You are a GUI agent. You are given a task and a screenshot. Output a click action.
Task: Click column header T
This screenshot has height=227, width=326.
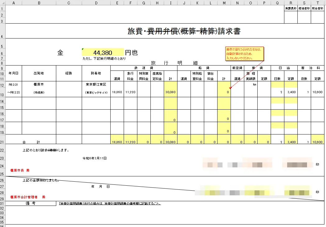(x=317, y=2)
